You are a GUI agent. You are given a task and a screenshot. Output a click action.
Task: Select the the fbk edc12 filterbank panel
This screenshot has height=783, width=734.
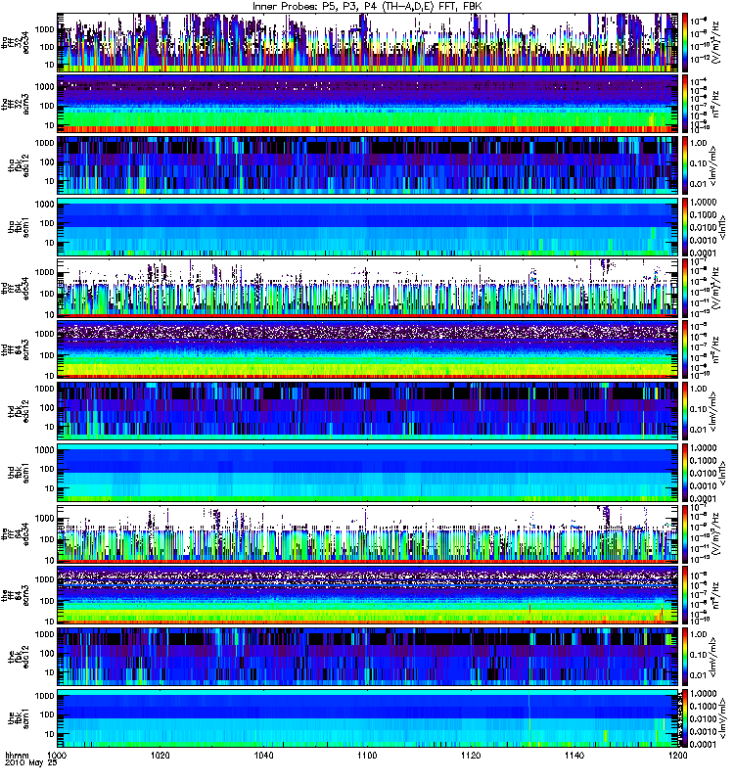(x=368, y=657)
